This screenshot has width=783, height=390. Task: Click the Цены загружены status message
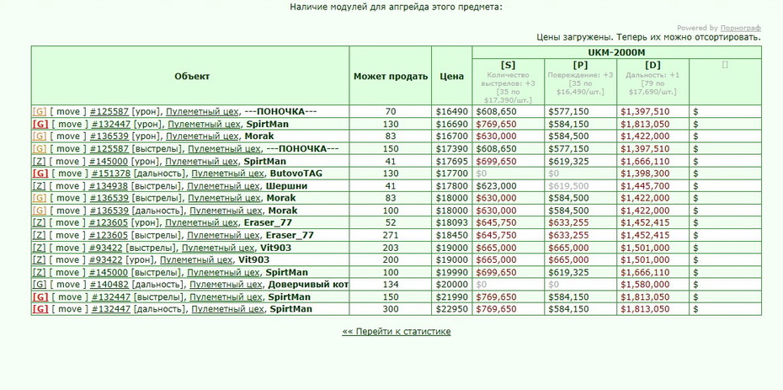(648, 37)
